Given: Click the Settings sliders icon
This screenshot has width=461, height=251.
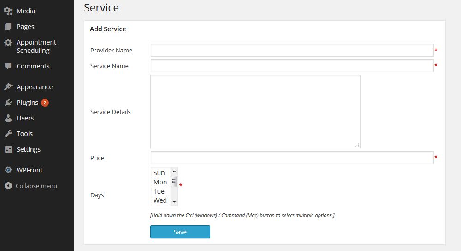Looking at the screenshot, I should tap(8, 149).
